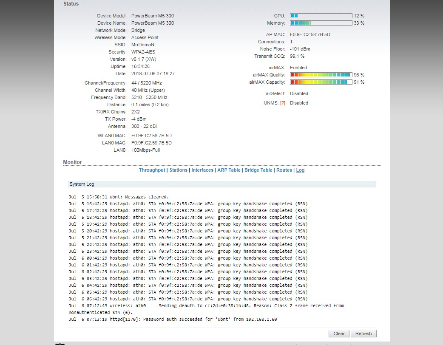This screenshot has height=345, width=443.
Task: Click Date value 2018-07-06 07:16:27
Action: (x=153, y=74)
